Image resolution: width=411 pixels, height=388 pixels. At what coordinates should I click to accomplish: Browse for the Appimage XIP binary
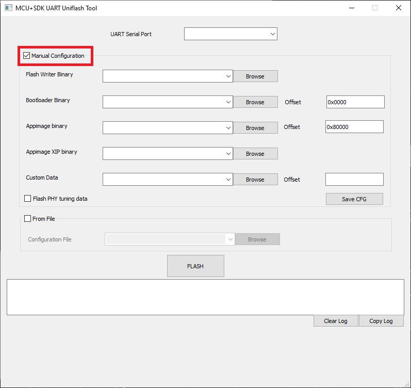255,154
